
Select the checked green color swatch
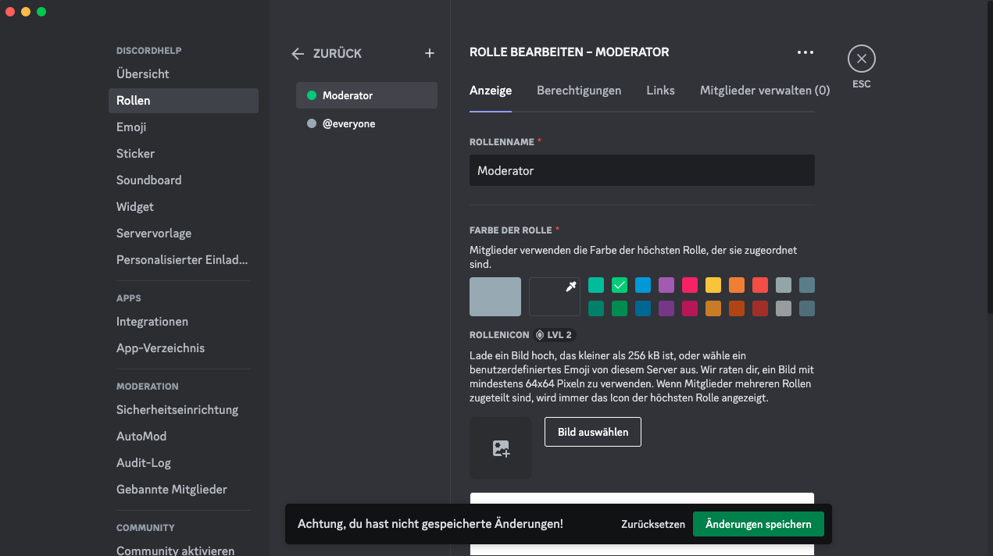pos(620,285)
